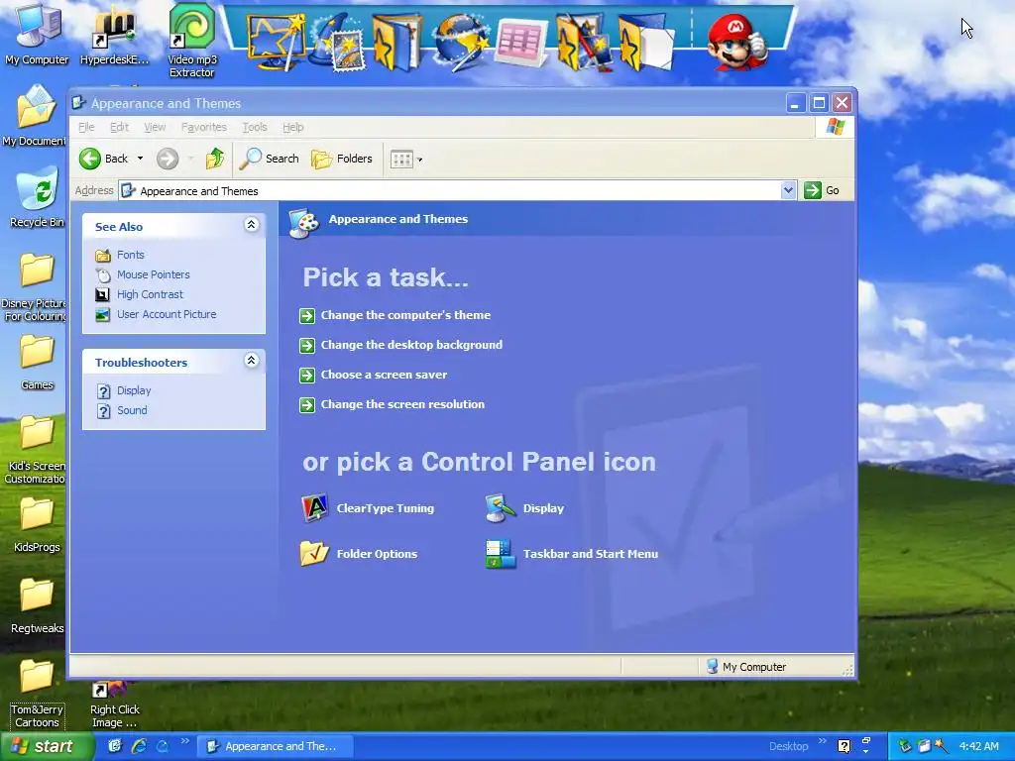Open the Display troubleshooter

(x=134, y=390)
